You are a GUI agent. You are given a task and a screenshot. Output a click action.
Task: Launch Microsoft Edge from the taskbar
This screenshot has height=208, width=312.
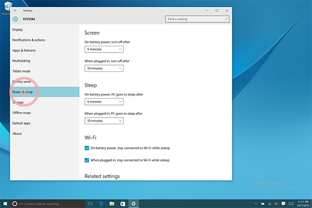pyautogui.click(x=101, y=204)
